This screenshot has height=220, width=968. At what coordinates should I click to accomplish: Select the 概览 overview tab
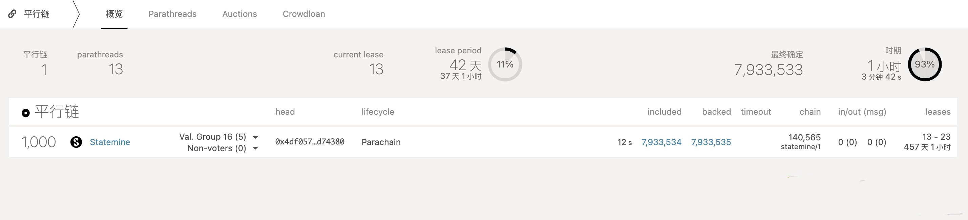tap(114, 14)
